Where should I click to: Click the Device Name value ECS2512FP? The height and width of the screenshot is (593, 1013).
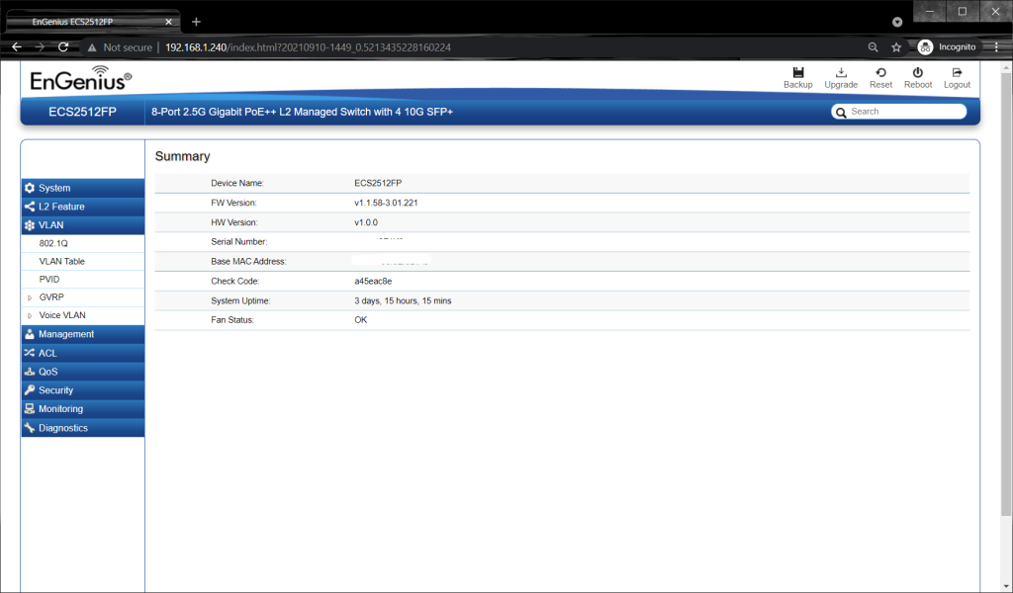point(378,183)
